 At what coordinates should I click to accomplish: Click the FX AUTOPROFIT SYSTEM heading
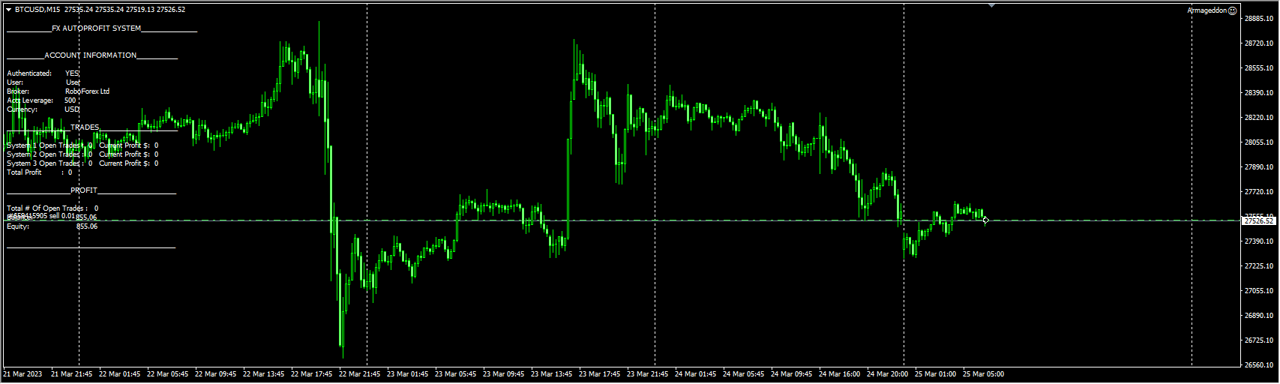tap(96, 28)
